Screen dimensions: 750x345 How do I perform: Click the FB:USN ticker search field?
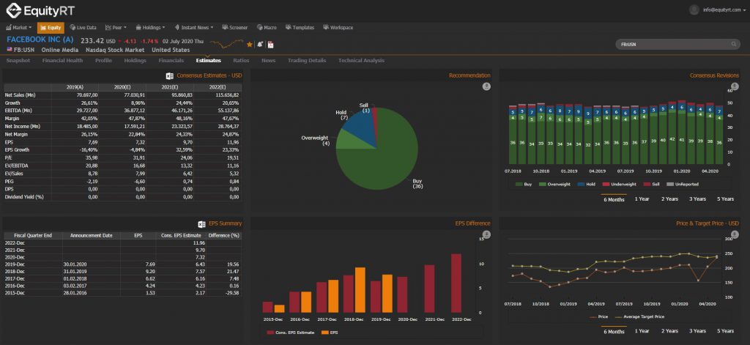pyautogui.click(x=677, y=45)
